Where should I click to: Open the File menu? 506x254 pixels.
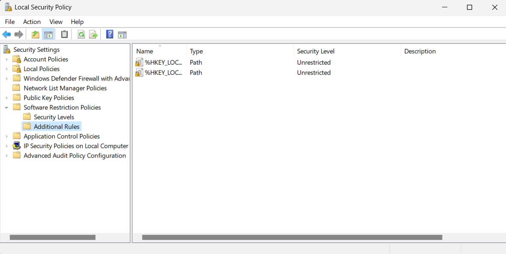[x=9, y=21]
